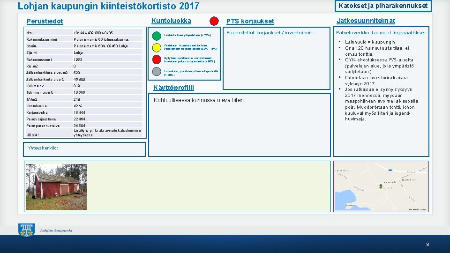This screenshot has height=253, width=450.
Task: Click inside the Yhteyshenkilö field
Action: [x=84, y=149]
